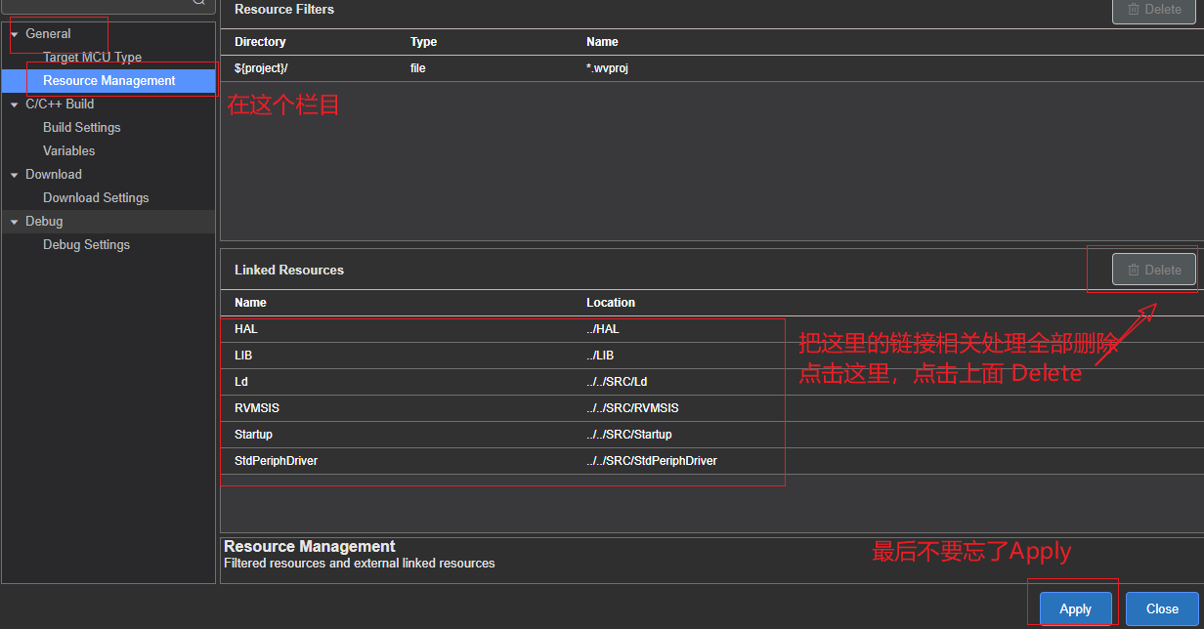
Task: Open Target MCU Type settings
Action: click(x=92, y=58)
